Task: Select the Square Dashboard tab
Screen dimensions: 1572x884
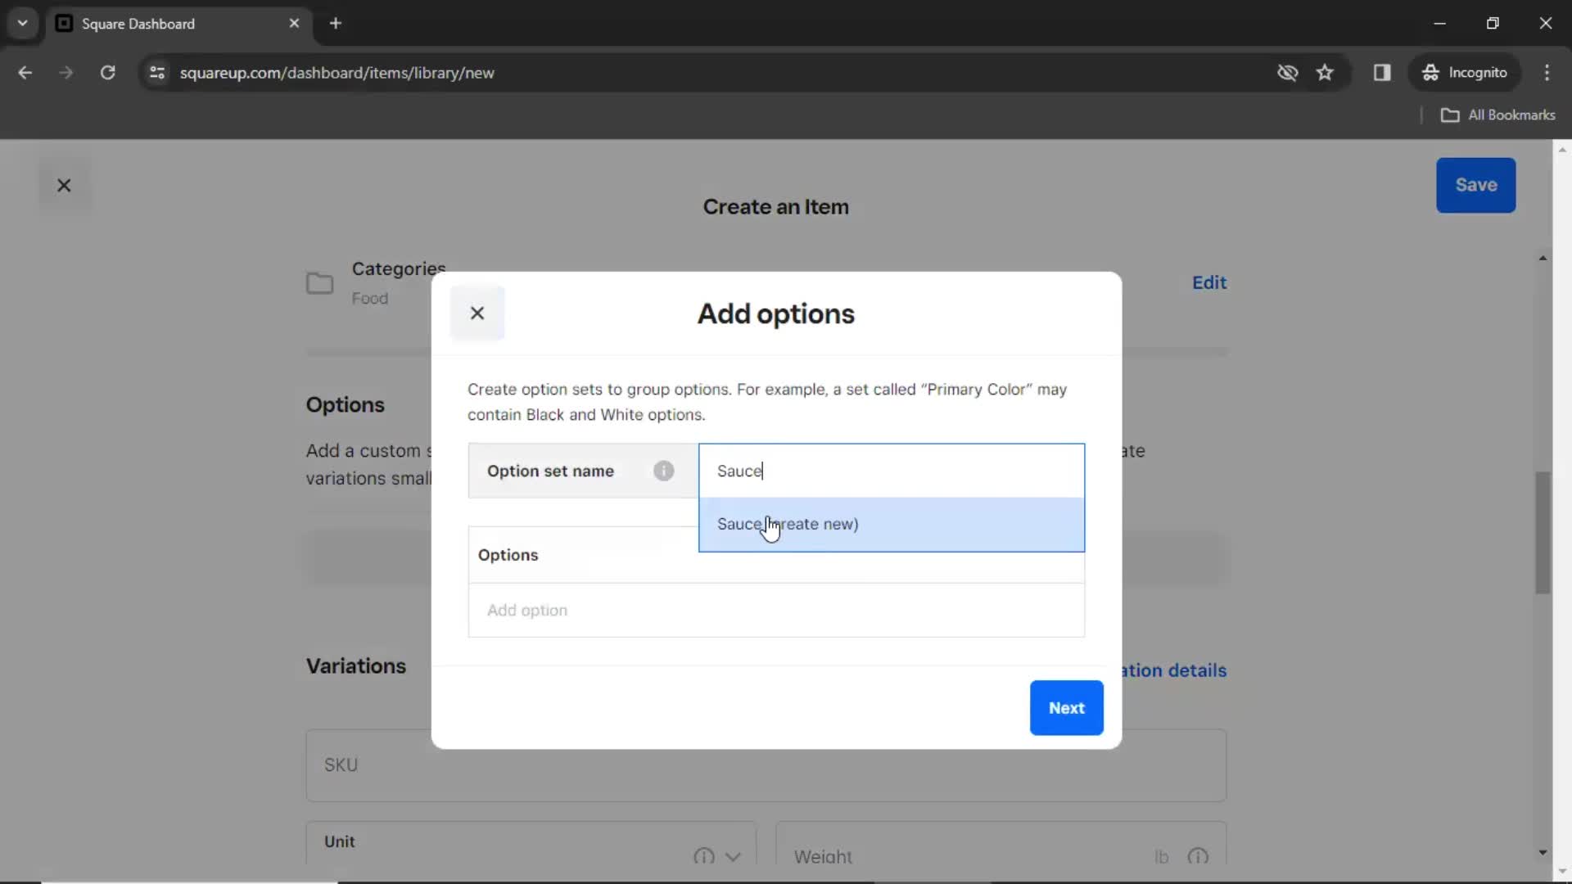Action: [x=178, y=24]
